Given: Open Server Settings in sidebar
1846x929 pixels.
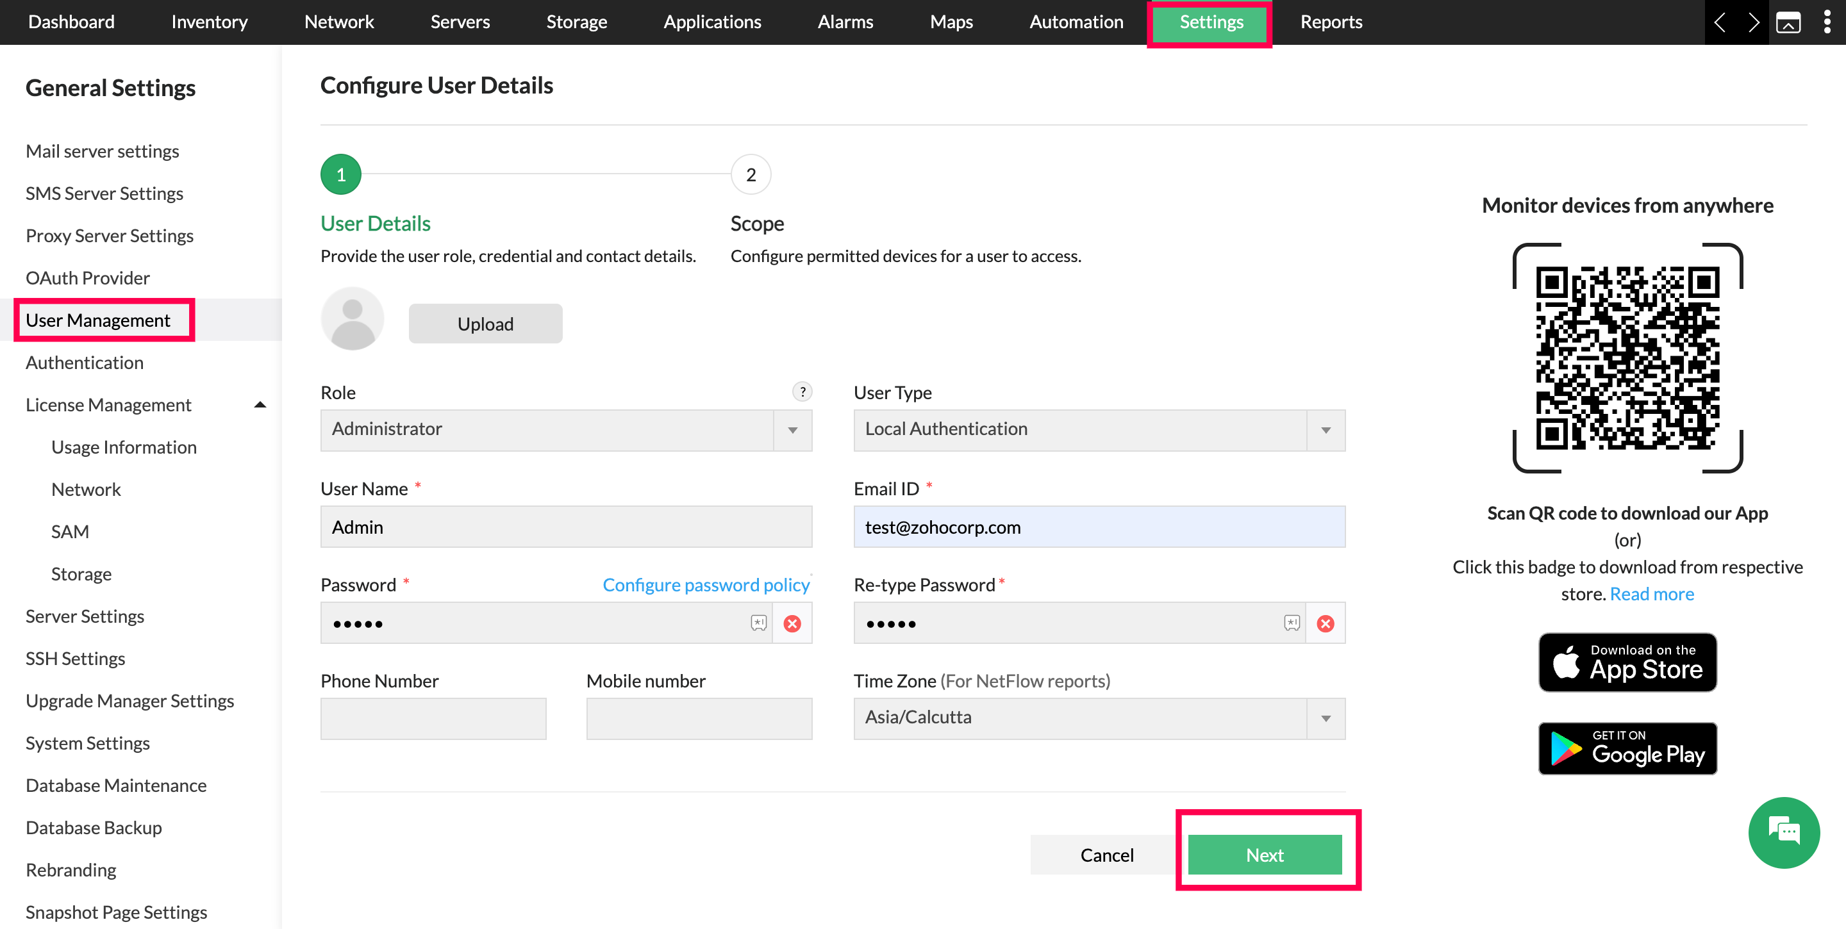Looking at the screenshot, I should 85,616.
